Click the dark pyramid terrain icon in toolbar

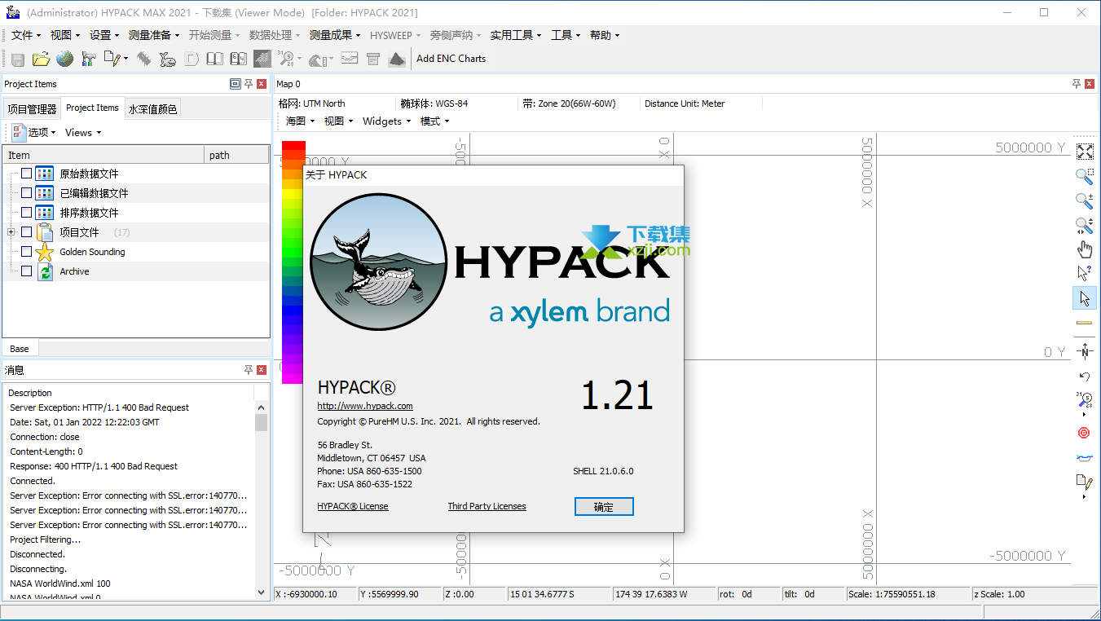pyautogui.click(x=397, y=59)
